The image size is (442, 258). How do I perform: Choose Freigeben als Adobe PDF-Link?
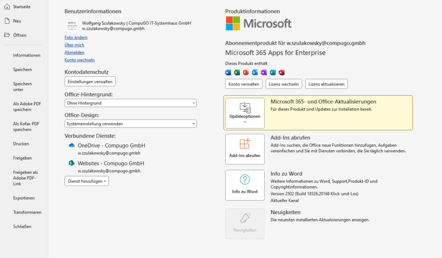(25, 178)
